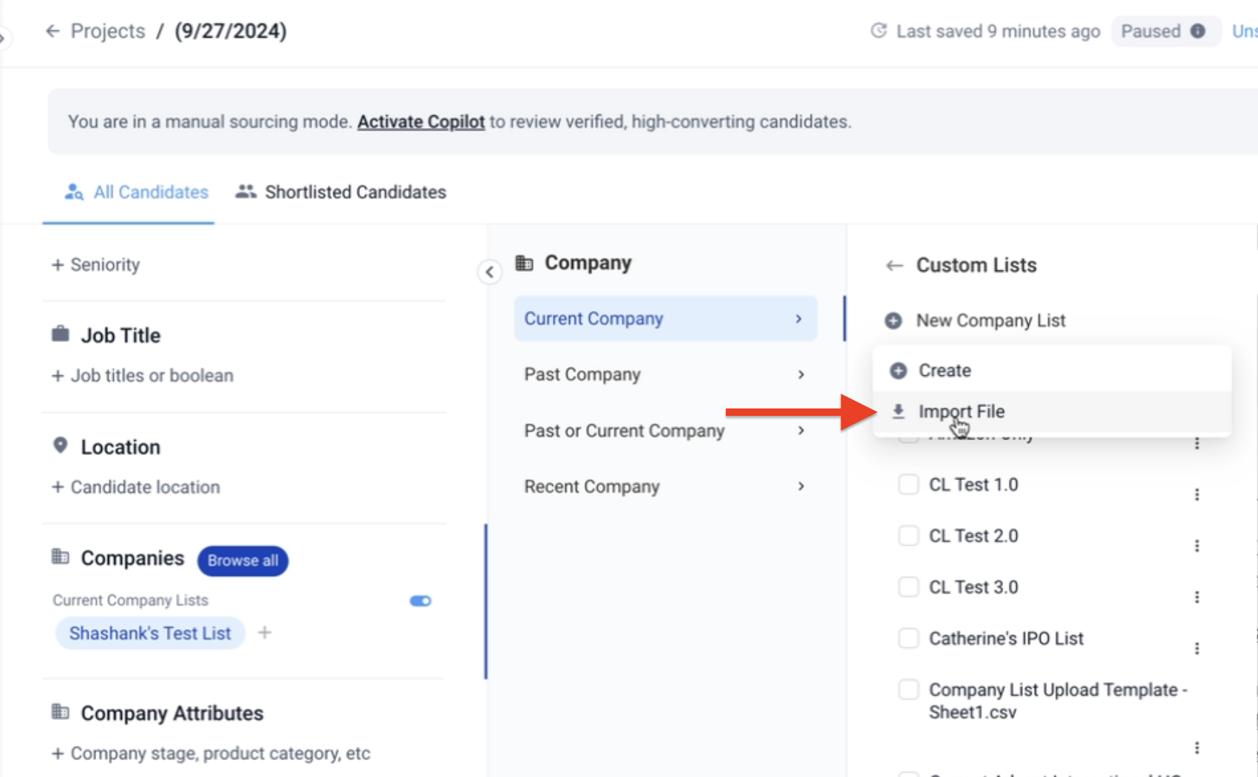The height and width of the screenshot is (777, 1258).
Task: Click the info icon on Paused badge
Action: tap(1197, 31)
